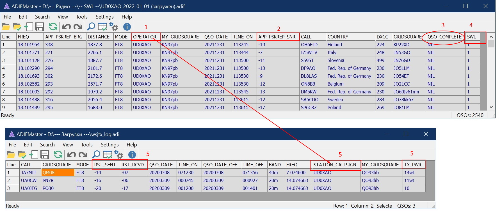
Task: Open the View menu in the wsjtx_log window
Action: [x=68, y=145]
